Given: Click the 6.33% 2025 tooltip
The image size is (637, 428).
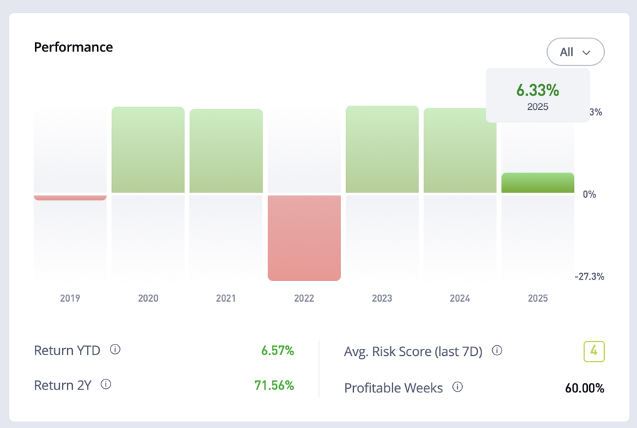Looking at the screenshot, I should (538, 96).
